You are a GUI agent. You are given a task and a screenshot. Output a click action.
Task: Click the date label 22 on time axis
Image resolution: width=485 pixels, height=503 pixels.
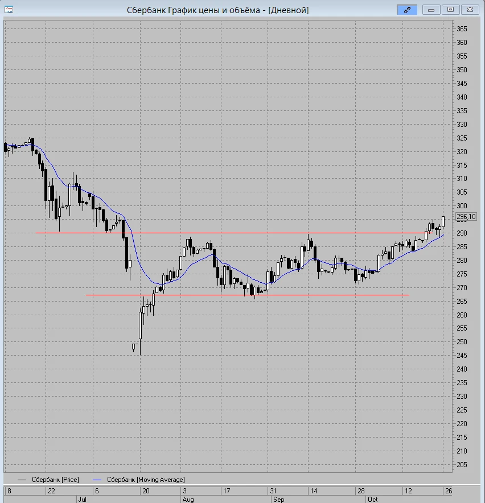(x=51, y=491)
